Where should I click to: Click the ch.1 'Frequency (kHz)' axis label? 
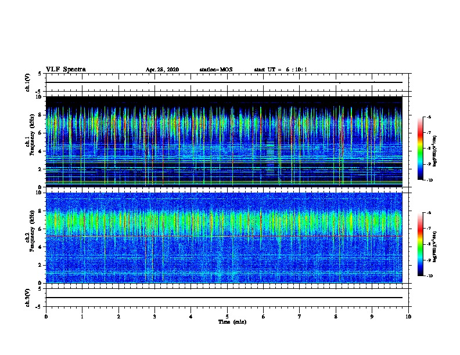point(32,135)
